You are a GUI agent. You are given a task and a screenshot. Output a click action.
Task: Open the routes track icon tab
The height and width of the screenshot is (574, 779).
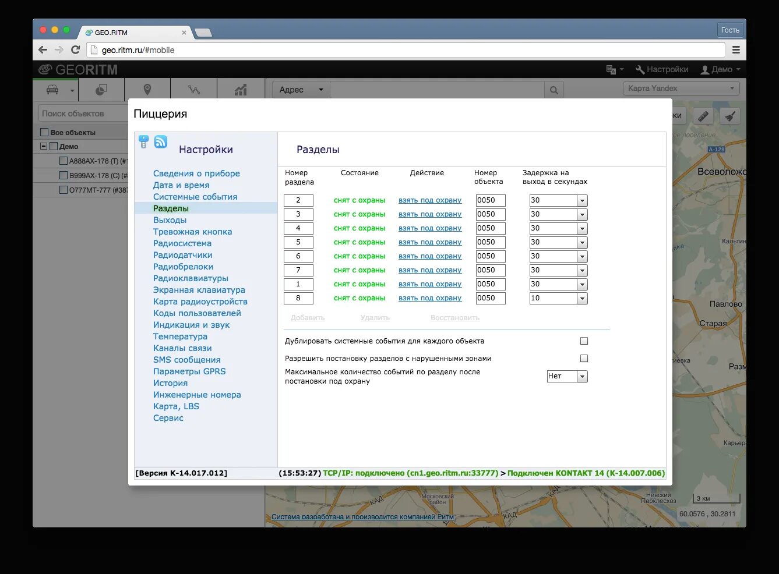click(194, 90)
